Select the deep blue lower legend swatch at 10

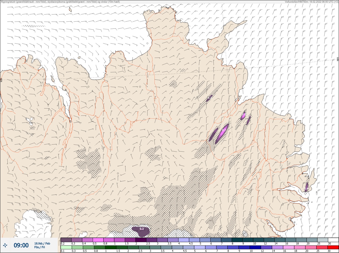click(x=255, y=247)
